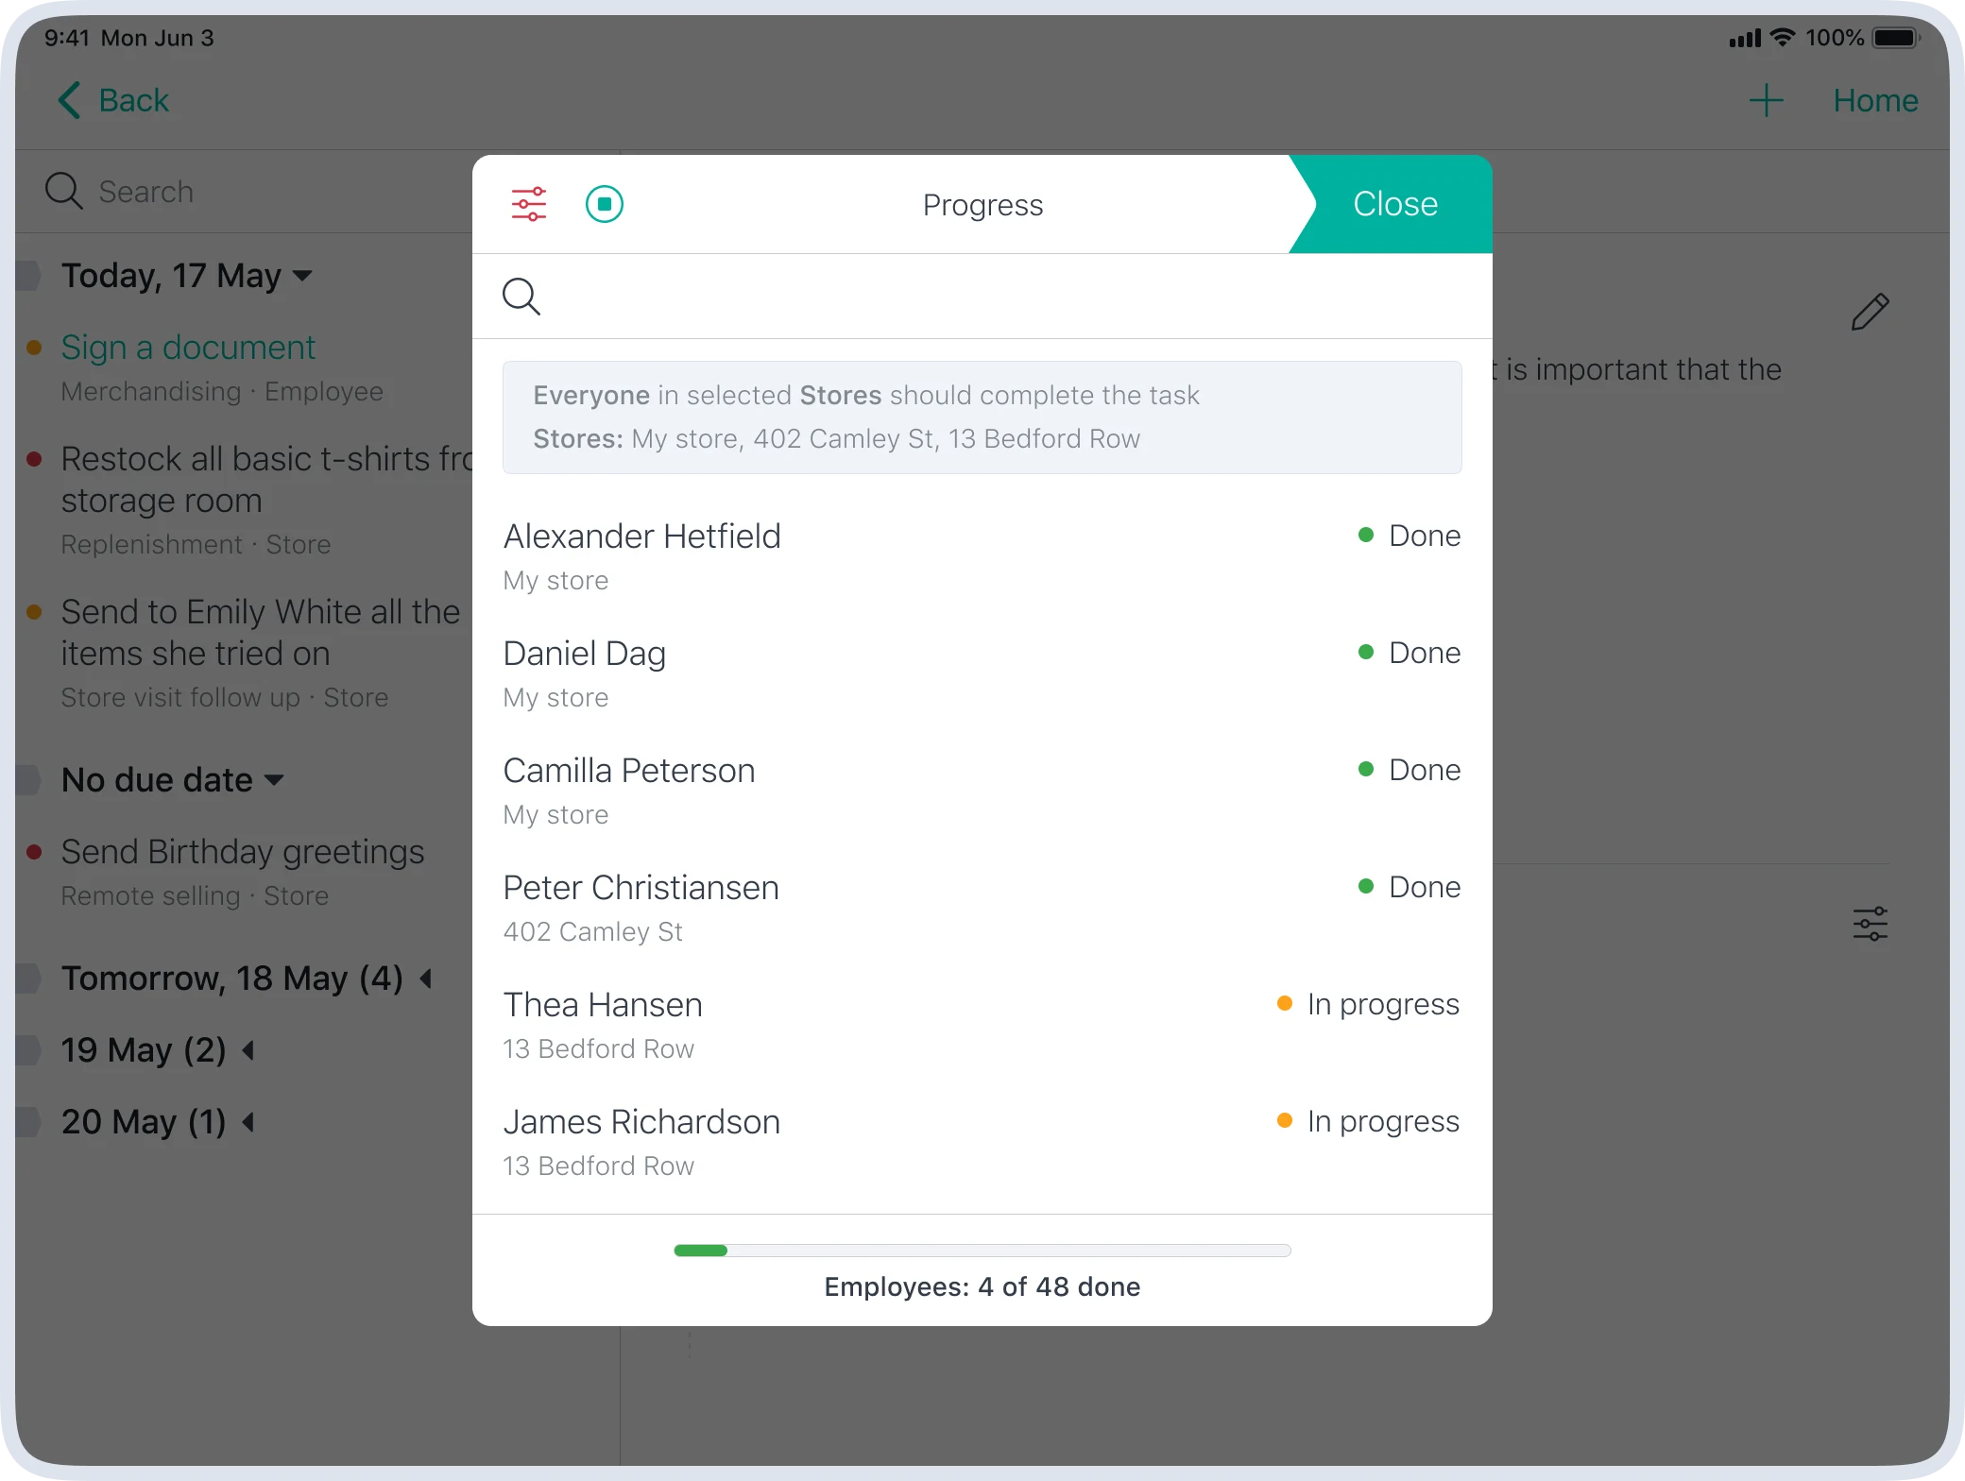Click the 'Employees: 4 of 48 done' text
This screenshot has height=1481, width=1965.
(982, 1286)
